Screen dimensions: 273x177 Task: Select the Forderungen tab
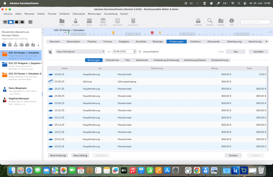tap(176, 41)
